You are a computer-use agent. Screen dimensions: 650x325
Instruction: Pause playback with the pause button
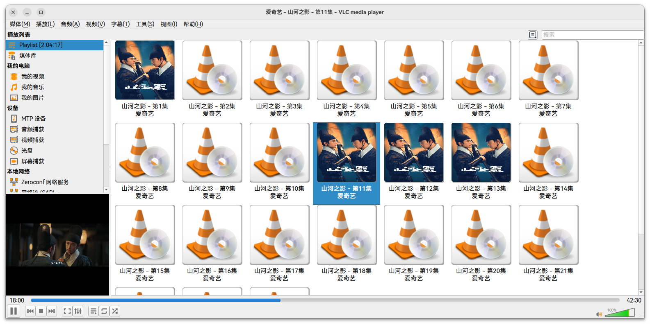14,311
